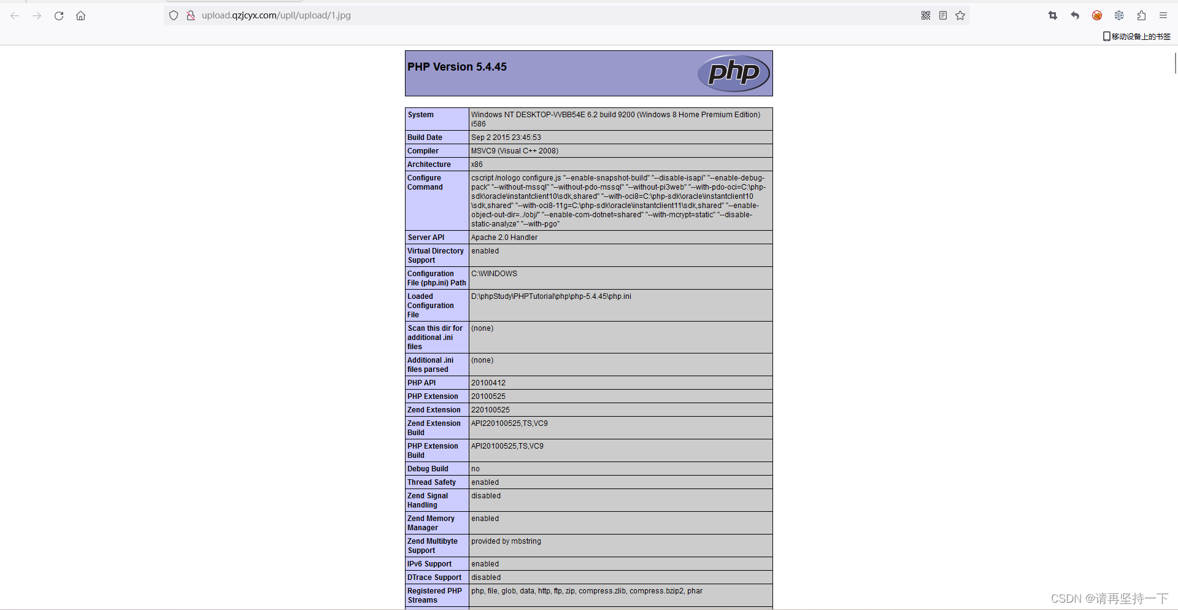1178x610 pixels.
Task: Click the Virtual Directory Support label
Action: click(436, 255)
